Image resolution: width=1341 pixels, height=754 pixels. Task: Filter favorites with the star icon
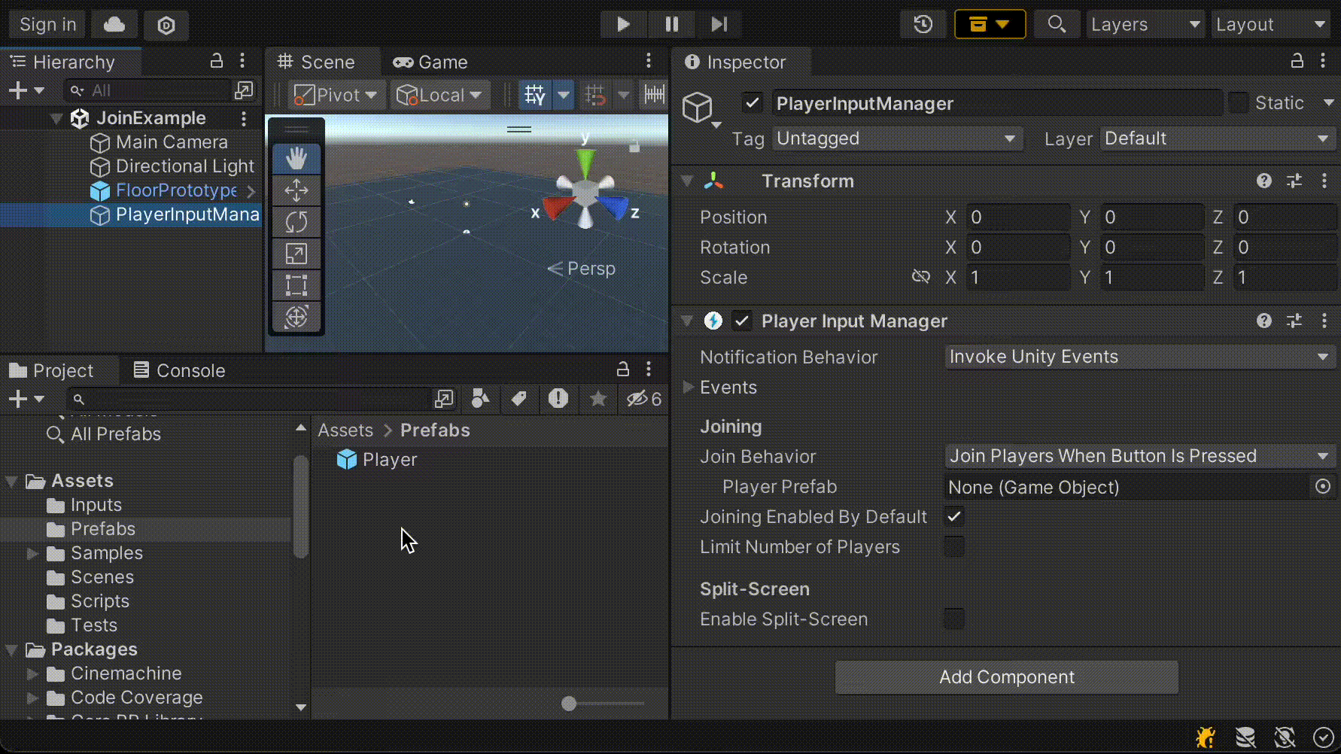tap(598, 398)
